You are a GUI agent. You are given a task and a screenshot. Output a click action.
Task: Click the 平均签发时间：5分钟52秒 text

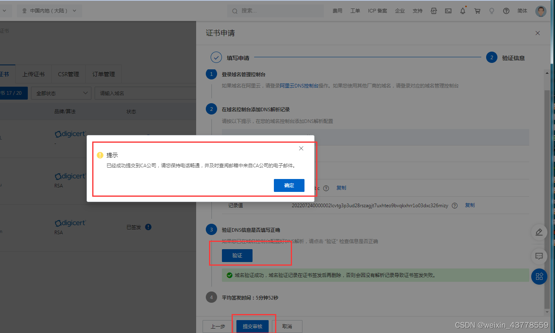coord(250,298)
